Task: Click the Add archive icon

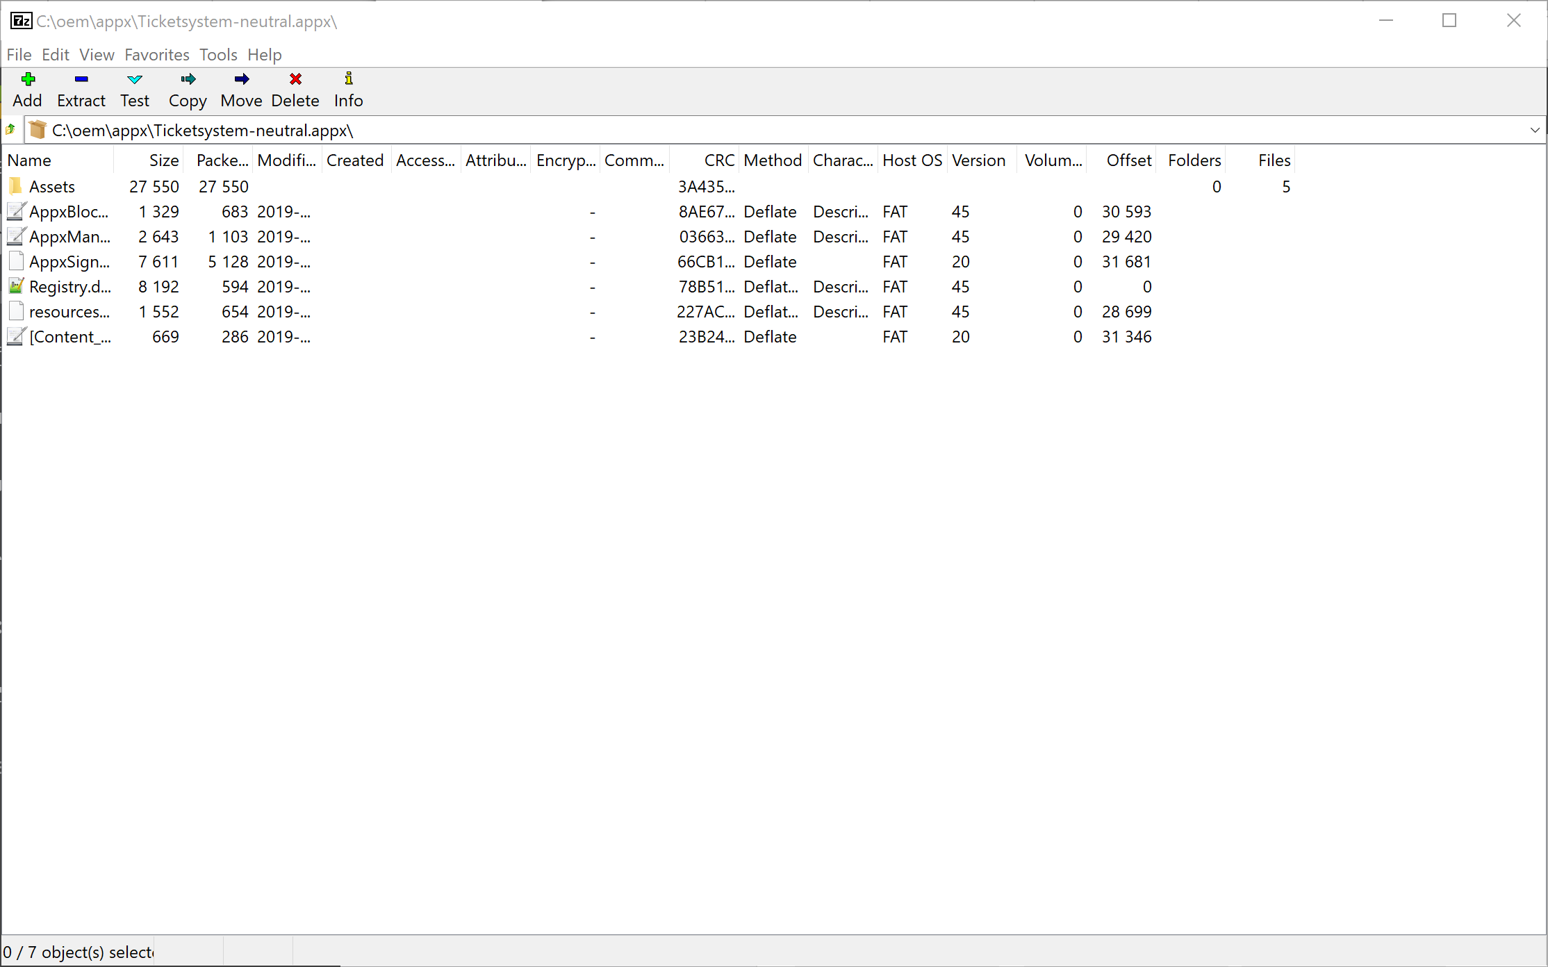Action: [27, 89]
